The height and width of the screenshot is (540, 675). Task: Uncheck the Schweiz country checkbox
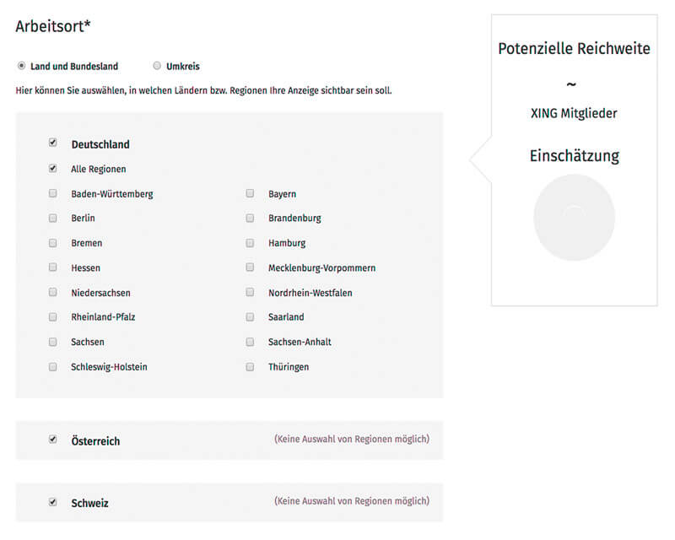(53, 502)
